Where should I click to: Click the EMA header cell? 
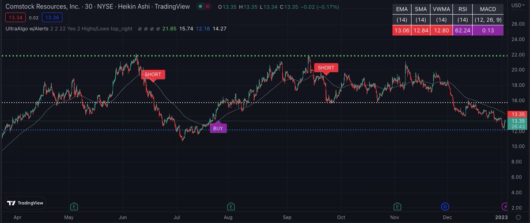402,9
